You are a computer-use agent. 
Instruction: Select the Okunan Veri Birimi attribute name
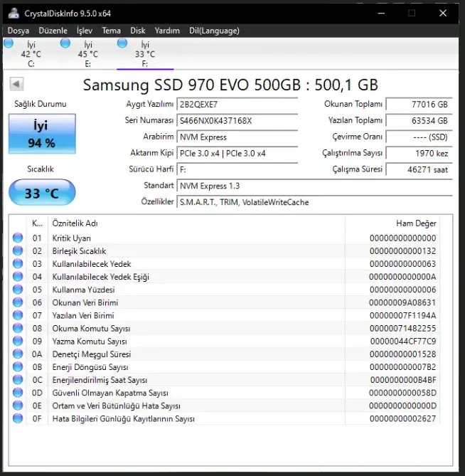85,302
